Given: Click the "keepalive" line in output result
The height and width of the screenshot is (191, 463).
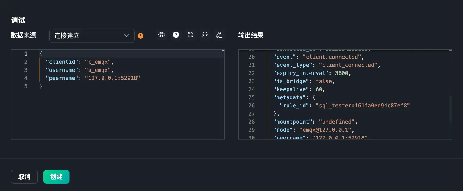Looking at the screenshot, I should [x=299, y=89].
